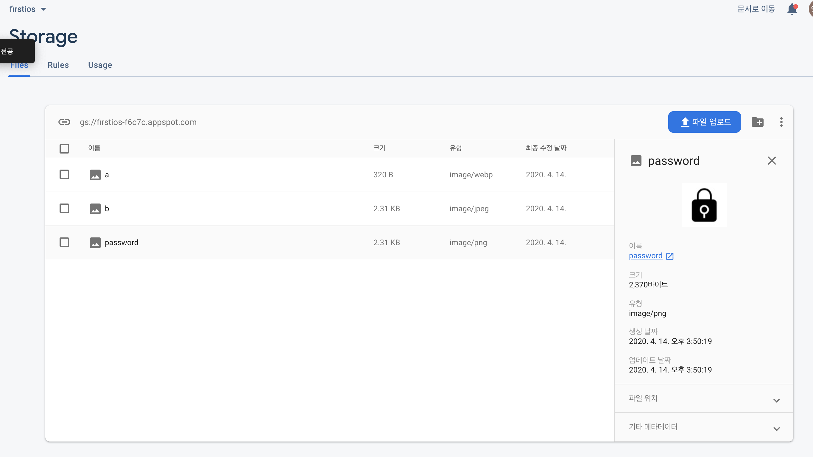This screenshot has height=457, width=813.
Task: Click the 2,370바이트 size value
Action: 648,285
